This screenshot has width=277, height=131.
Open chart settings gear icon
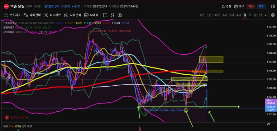273,15
